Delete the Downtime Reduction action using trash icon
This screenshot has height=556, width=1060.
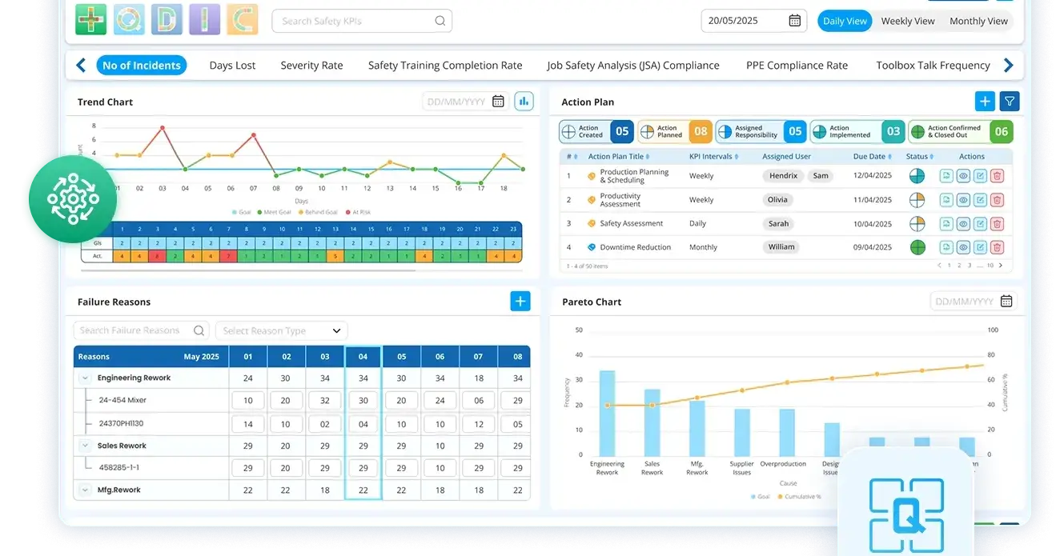(x=997, y=247)
